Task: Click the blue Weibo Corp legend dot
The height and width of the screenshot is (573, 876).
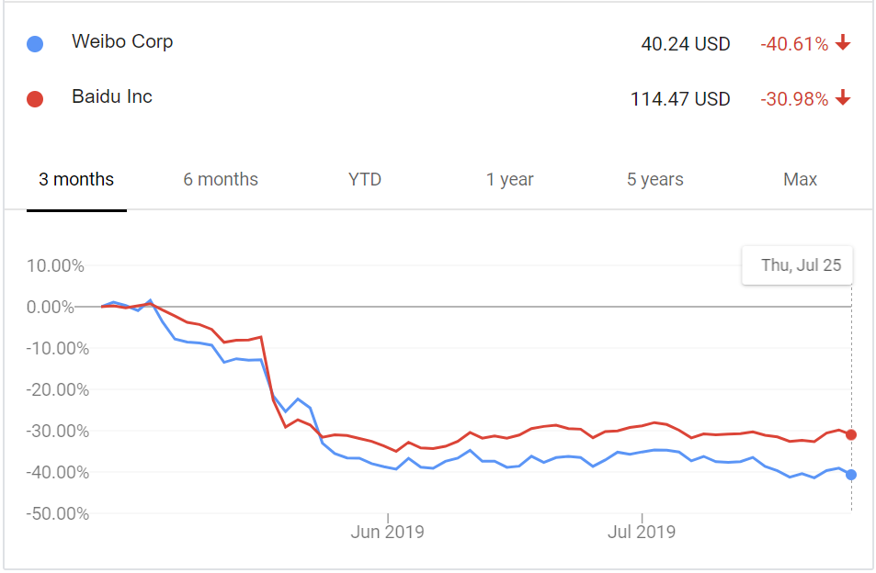Action: point(35,44)
